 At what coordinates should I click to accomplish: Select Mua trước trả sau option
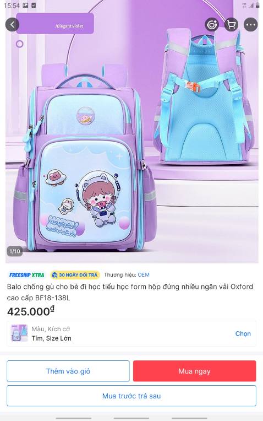131,396
